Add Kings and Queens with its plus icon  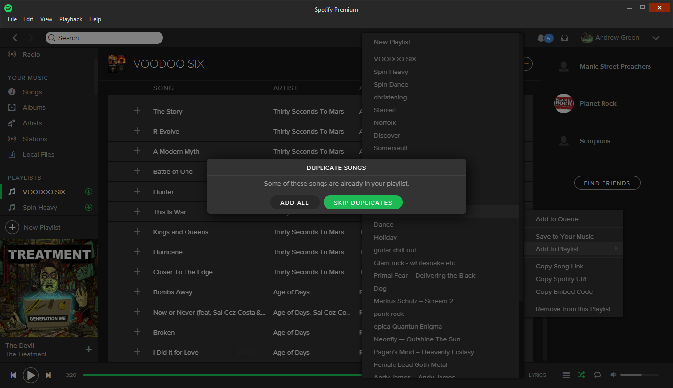137,232
